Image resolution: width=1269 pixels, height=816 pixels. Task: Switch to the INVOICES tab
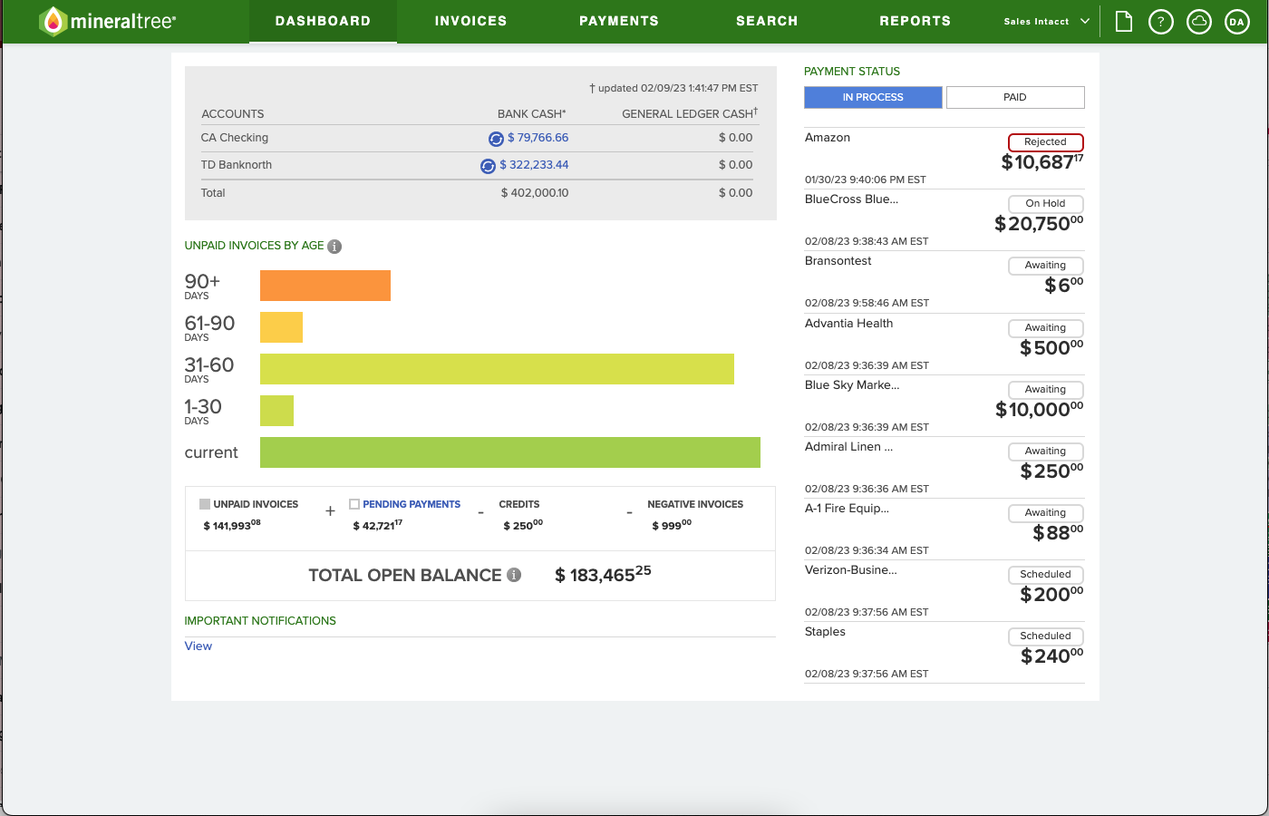click(470, 21)
